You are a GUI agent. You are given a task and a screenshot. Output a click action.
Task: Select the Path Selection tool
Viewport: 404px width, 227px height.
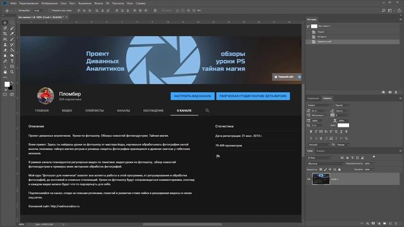[5, 67]
